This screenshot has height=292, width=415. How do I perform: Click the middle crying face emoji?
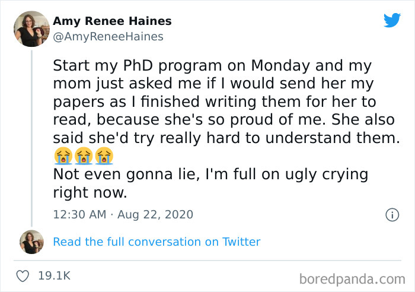tap(84, 156)
